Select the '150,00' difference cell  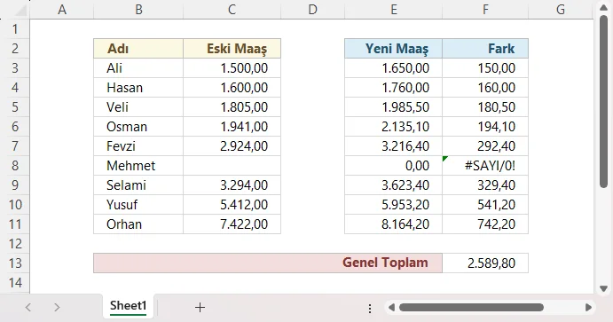click(485, 68)
